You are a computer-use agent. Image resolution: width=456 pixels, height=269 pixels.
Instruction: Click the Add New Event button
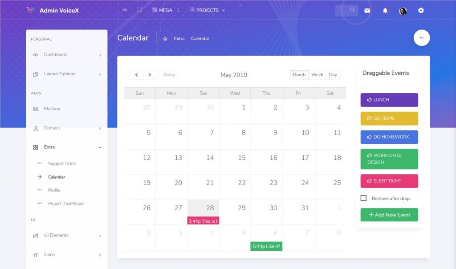tap(389, 215)
